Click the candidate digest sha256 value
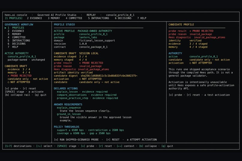This screenshot has height=161, width=242. click(x=109, y=76)
